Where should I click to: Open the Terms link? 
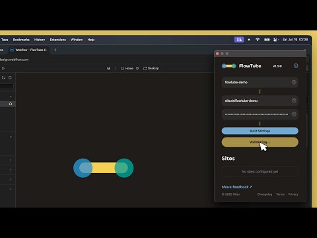coord(280,194)
